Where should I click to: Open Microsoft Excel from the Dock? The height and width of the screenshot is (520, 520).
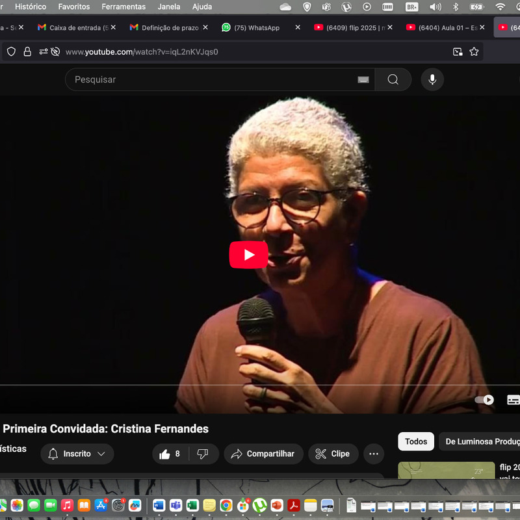tap(192, 504)
